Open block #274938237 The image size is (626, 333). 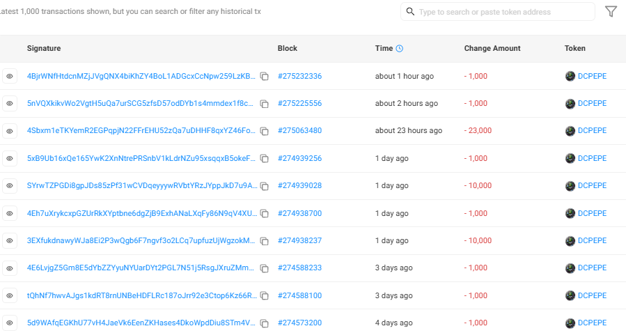[x=300, y=240]
